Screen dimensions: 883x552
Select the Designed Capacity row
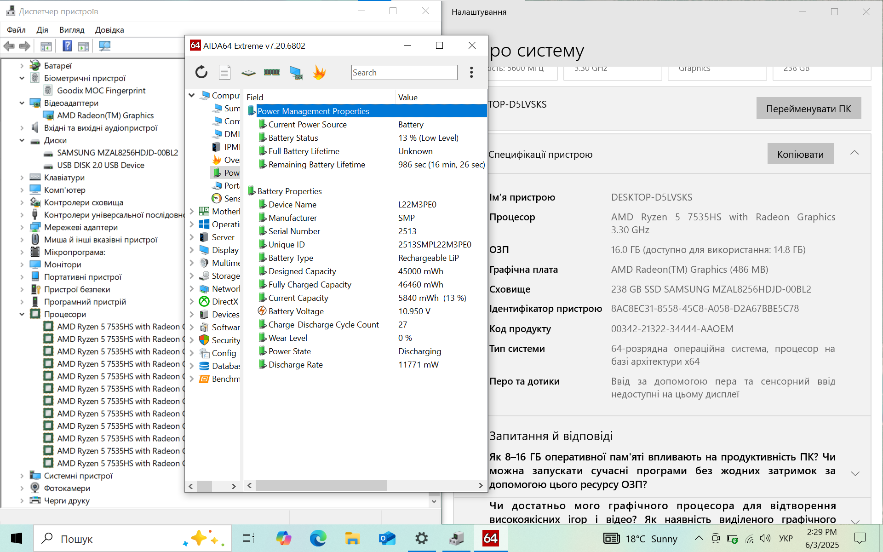tap(367, 271)
